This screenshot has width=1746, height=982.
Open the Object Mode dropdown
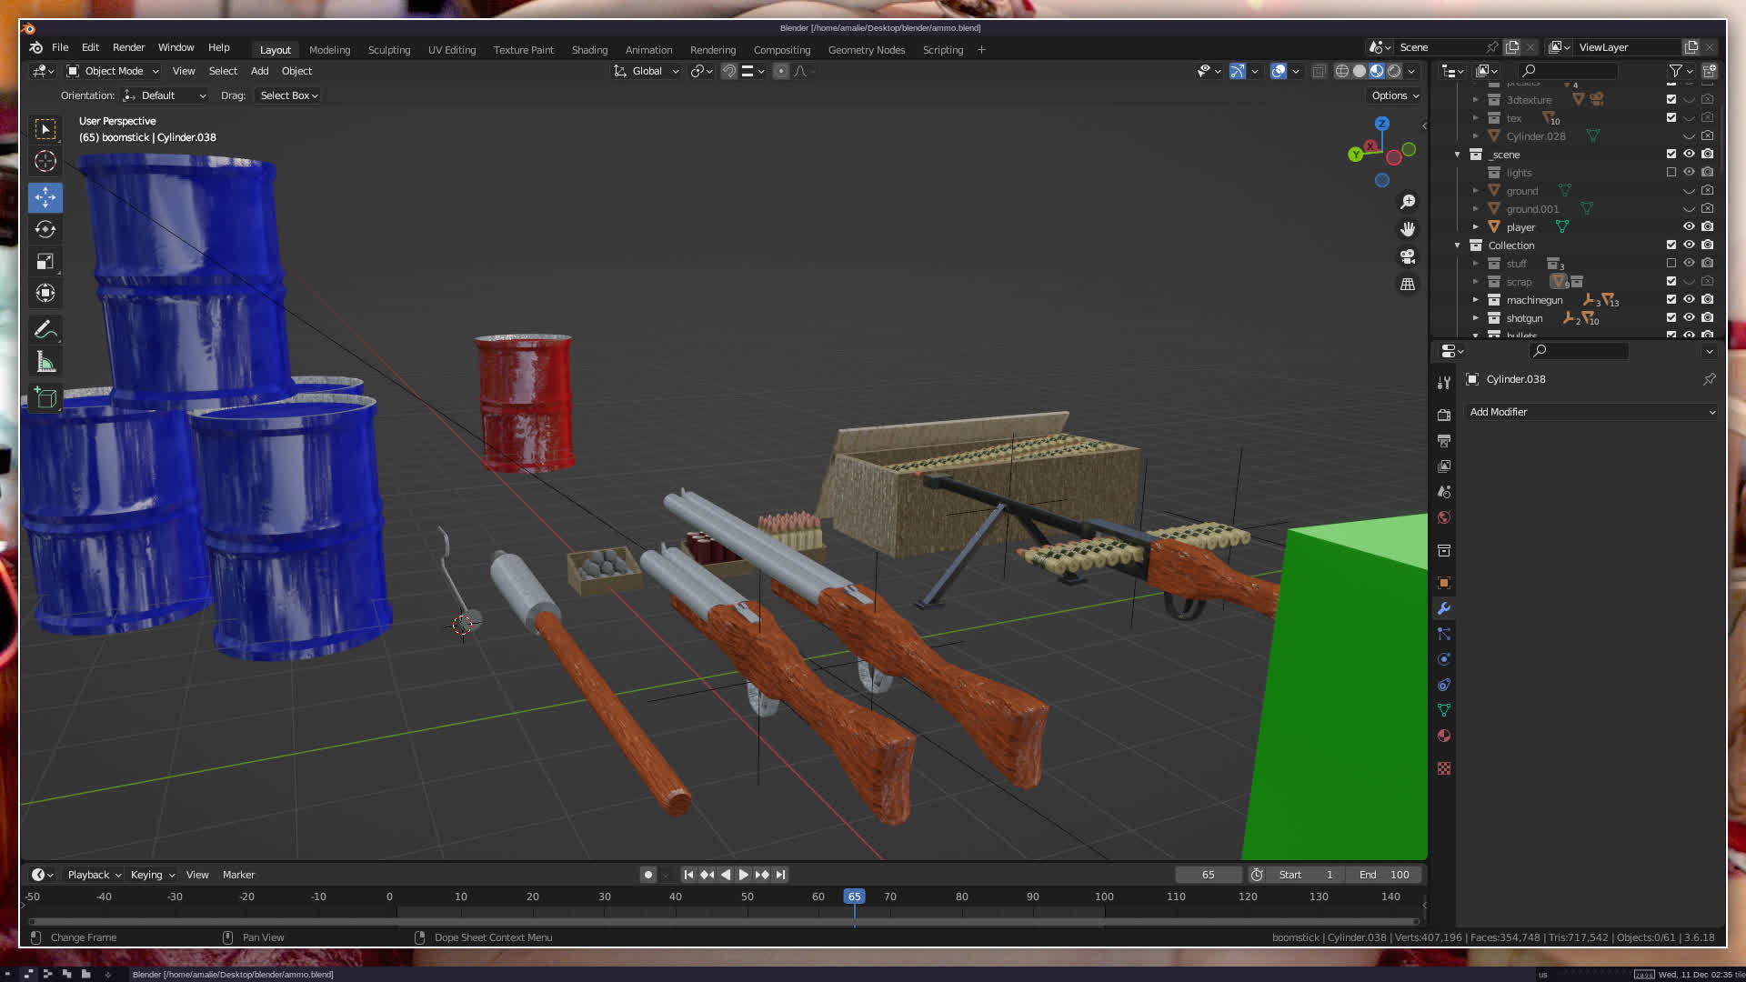tap(114, 71)
